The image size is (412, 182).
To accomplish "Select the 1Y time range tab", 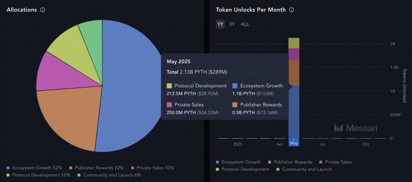I will [220, 24].
